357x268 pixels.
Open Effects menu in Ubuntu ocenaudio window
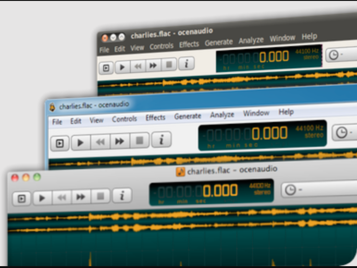coord(189,44)
